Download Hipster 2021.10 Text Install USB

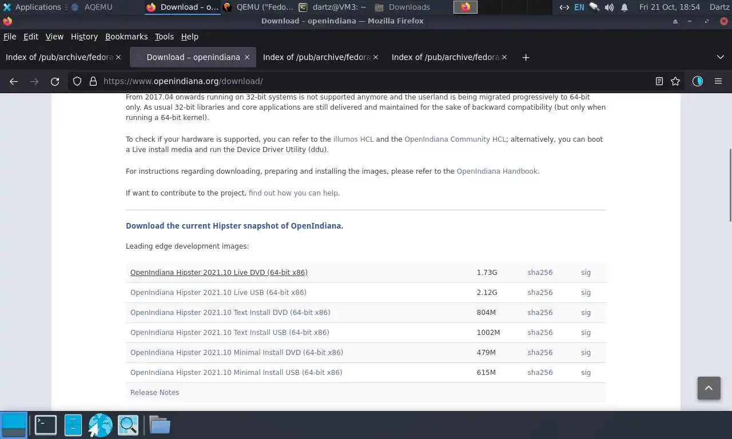(x=230, y=333)
